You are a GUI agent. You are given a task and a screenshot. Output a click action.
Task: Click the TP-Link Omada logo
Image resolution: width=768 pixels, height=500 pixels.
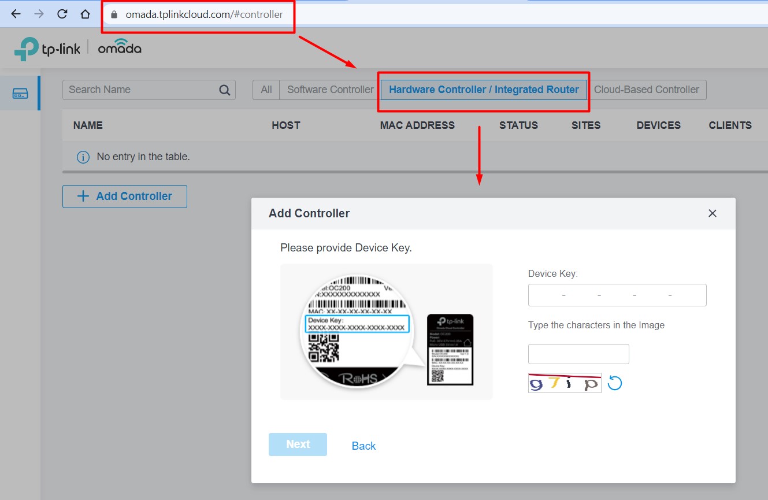pos(78,49)
